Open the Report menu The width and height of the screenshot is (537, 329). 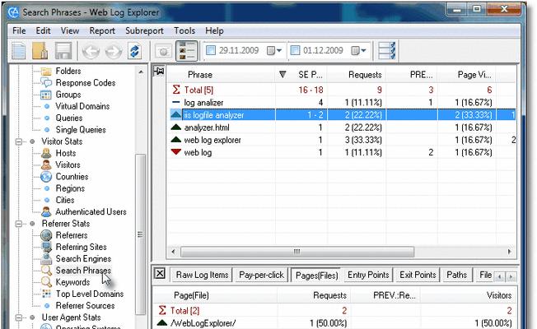(x=102, y=30)
